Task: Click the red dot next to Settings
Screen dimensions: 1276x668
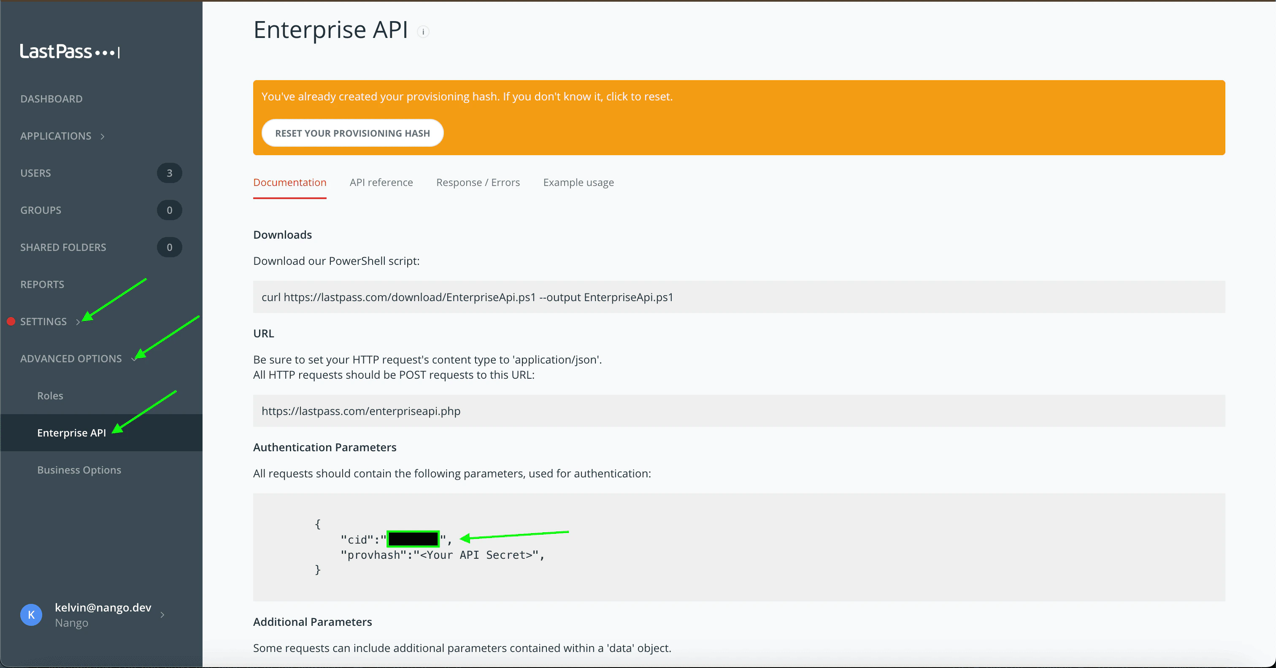Action: [11, 321]
